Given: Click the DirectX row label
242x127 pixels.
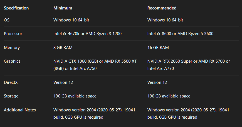Looking at the screenshot, I should tap(11, 82).
